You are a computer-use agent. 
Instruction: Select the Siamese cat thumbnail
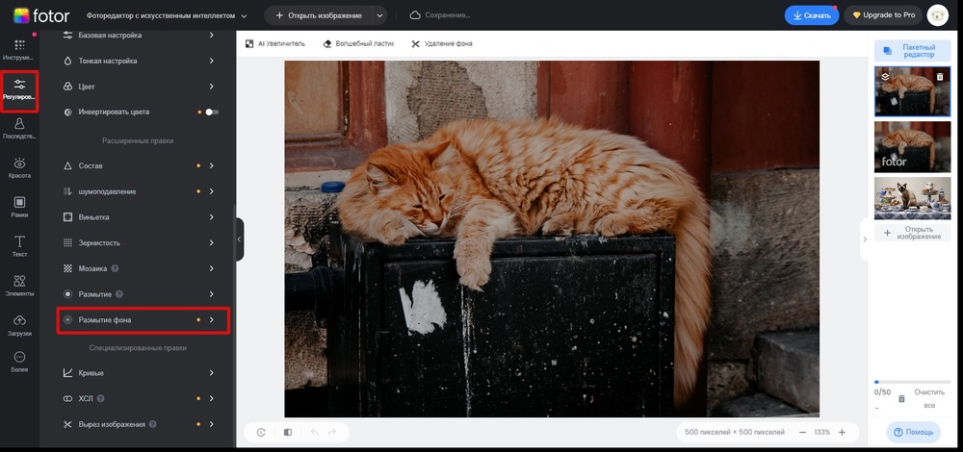coord(912,198)
